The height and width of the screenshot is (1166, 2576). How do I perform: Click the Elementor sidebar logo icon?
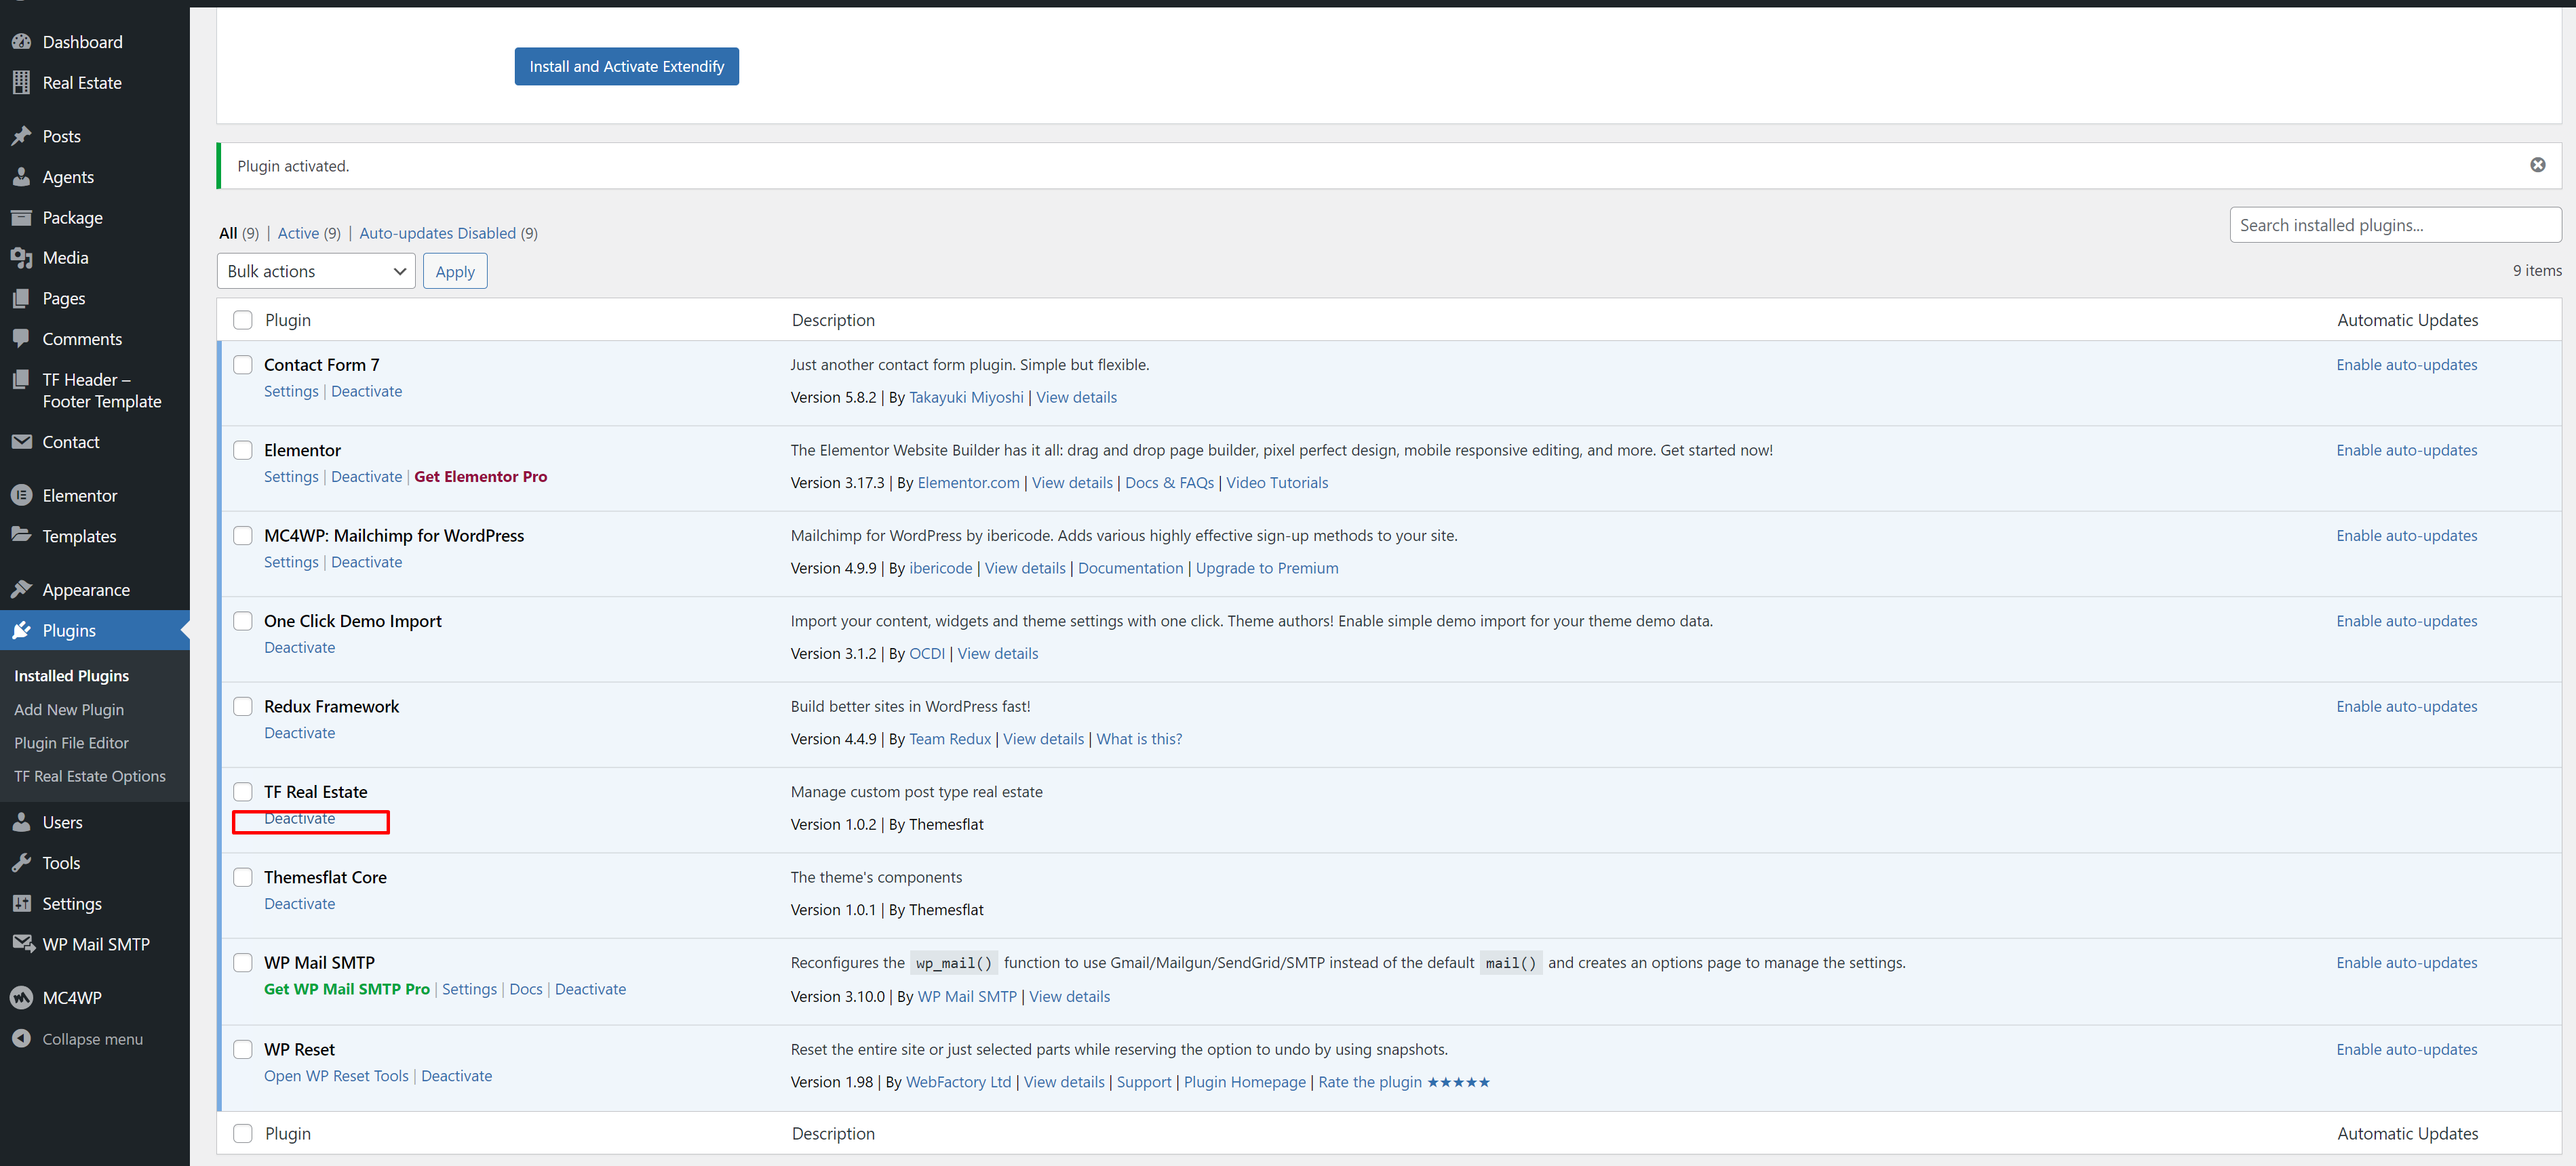21,496
